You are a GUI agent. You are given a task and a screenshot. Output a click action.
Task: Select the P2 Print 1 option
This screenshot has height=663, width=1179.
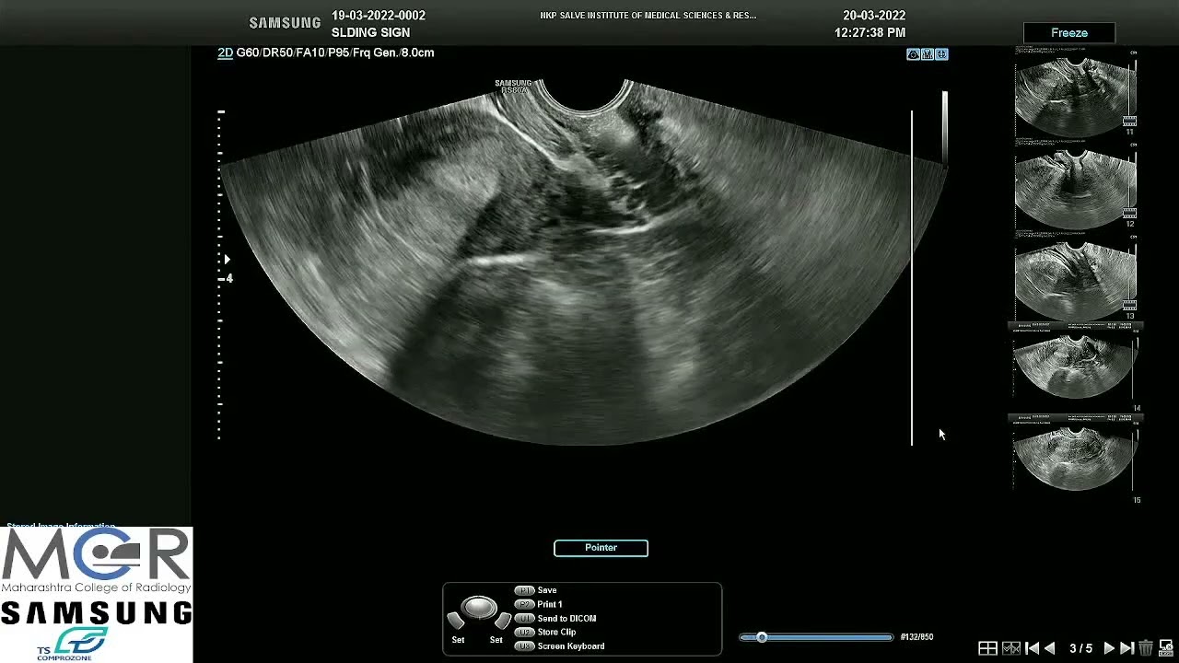coord(539,604)
